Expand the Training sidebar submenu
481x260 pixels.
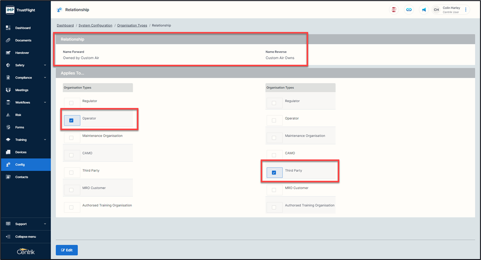tap(45, 140)
